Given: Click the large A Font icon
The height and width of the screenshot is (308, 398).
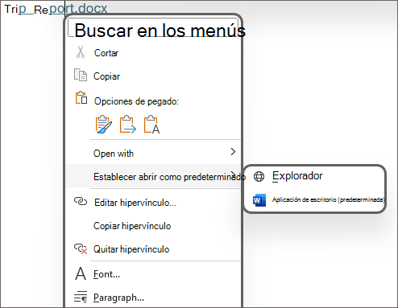Looking at the screenshot, I should [x=81, y=273].
